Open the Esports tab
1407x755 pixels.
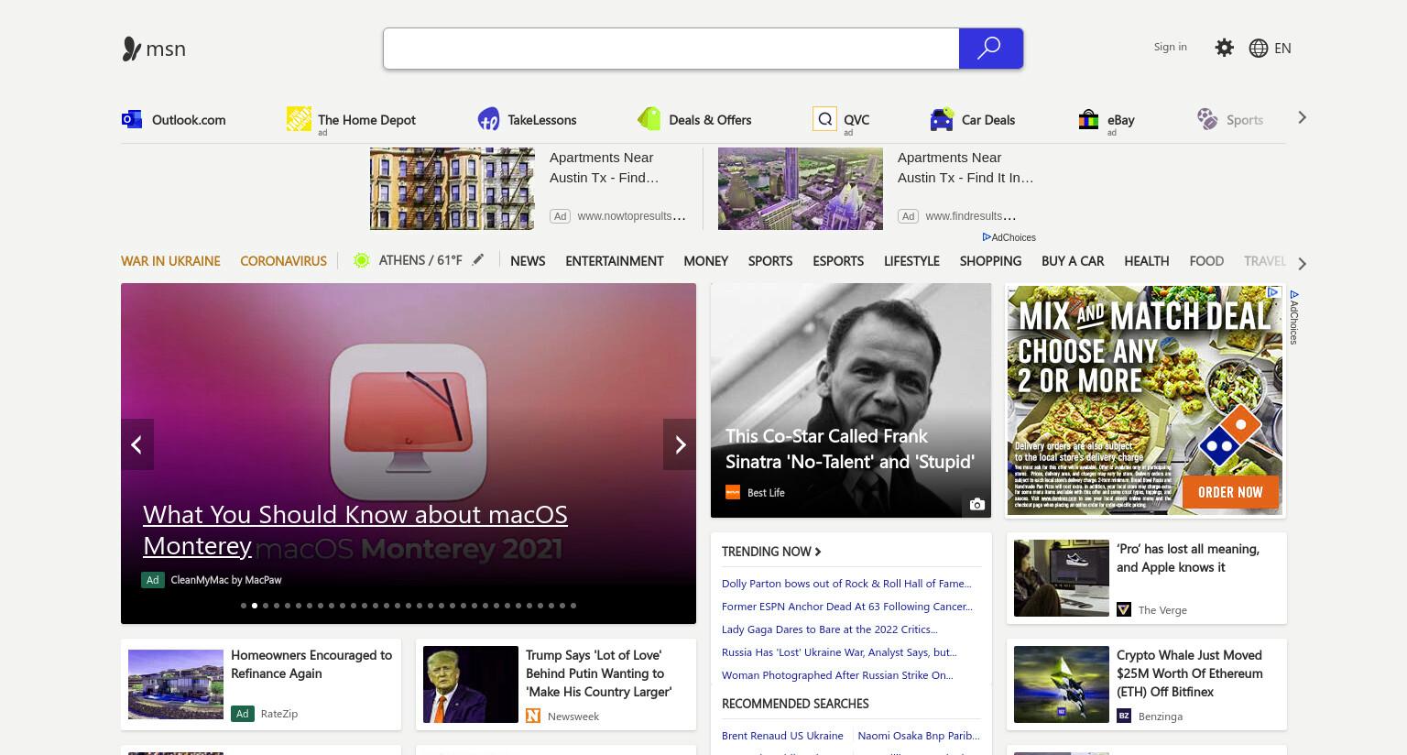point(837,261)
